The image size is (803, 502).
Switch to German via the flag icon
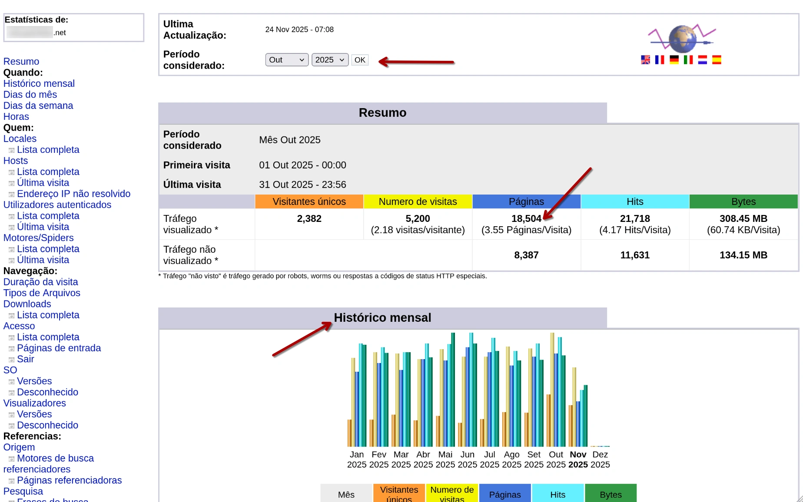coord(674,59)
